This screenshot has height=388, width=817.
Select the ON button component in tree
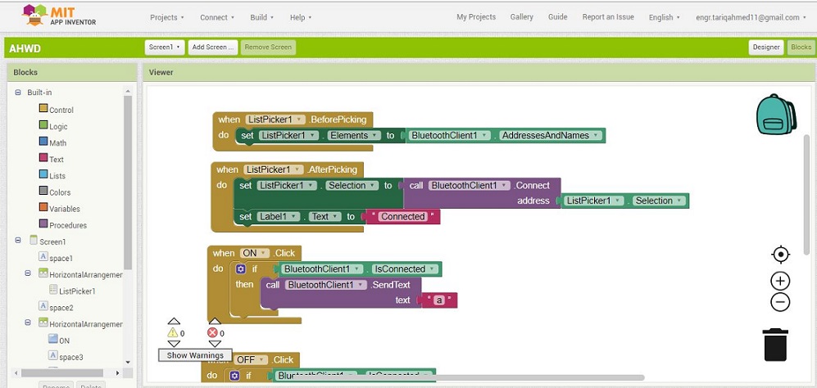point(59,340)
